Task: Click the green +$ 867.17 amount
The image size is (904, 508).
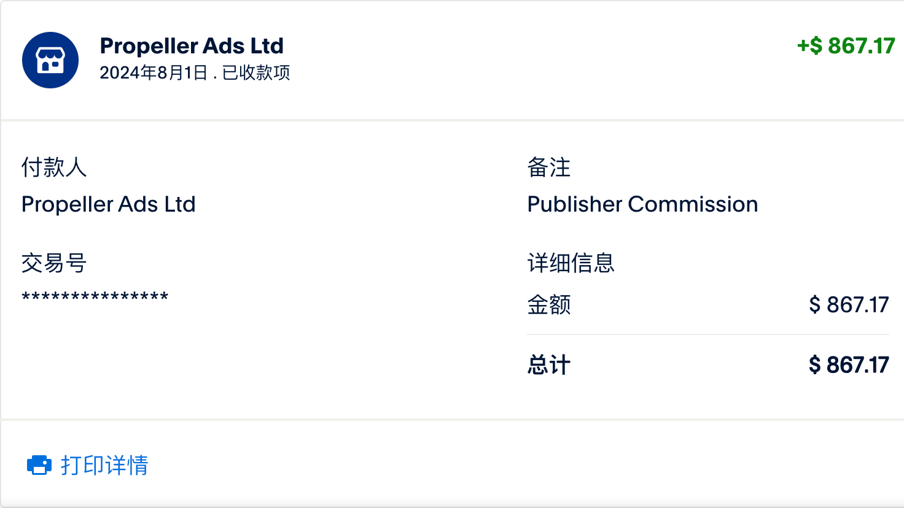Action: 846,46
